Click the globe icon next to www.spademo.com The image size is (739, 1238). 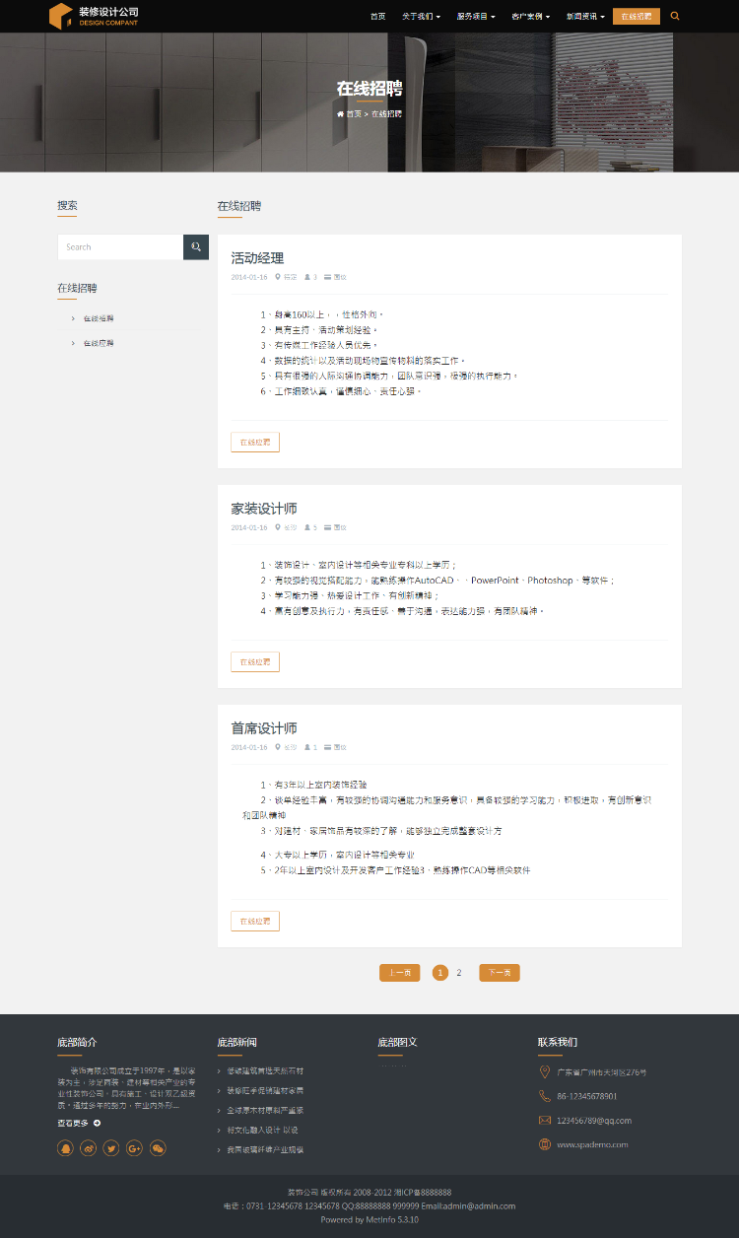point(545,1144)
